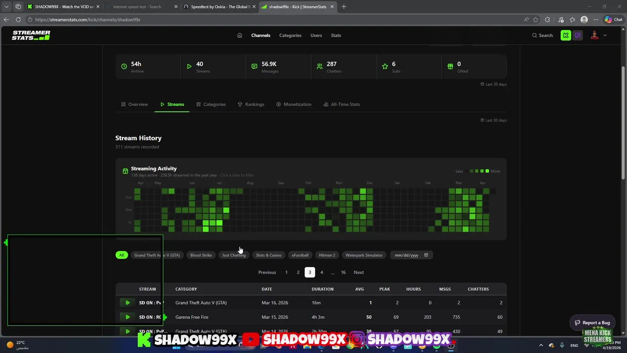Select the All category filter
Image resolution: width=627 pixels, height=353 pixels.
click(x=121, y=255)
